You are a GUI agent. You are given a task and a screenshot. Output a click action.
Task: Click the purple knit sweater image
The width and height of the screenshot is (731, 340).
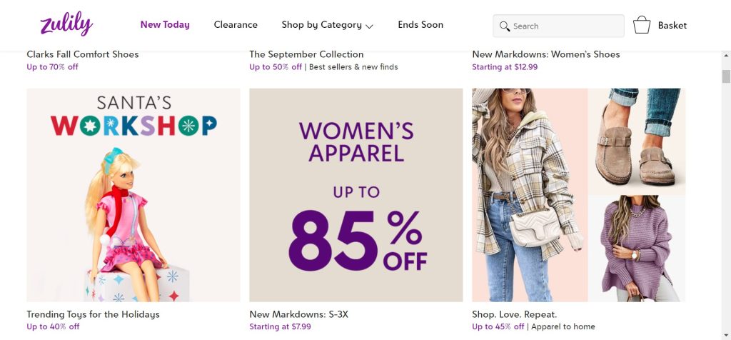636,249
